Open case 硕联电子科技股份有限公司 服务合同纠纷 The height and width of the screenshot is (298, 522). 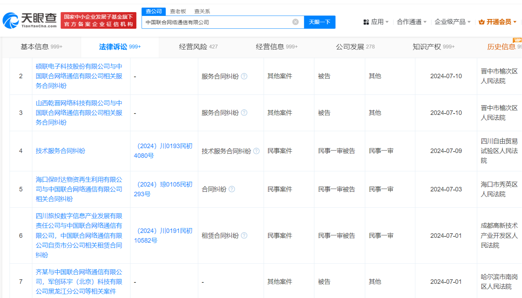click(x=79, y=76)
